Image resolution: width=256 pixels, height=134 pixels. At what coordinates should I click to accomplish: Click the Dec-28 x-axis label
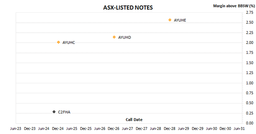[x=170, y=128]
